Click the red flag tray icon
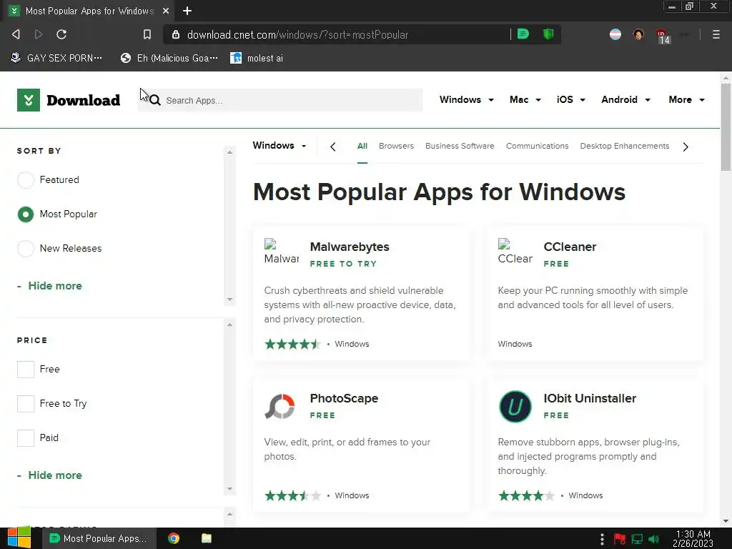 (620, 539)
